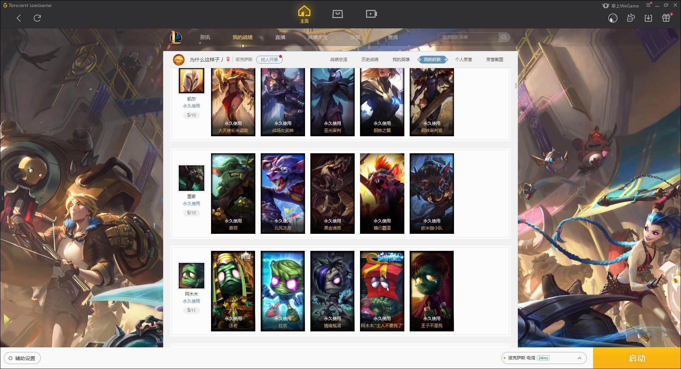Image resolution: width=681 pixels, height=369 pixels.
Task: Open the 狂欢 Amumu skin card
Action: click(x=283, y=291)
